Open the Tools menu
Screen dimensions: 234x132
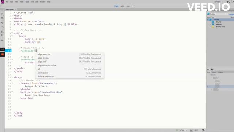tap(27, 2)
